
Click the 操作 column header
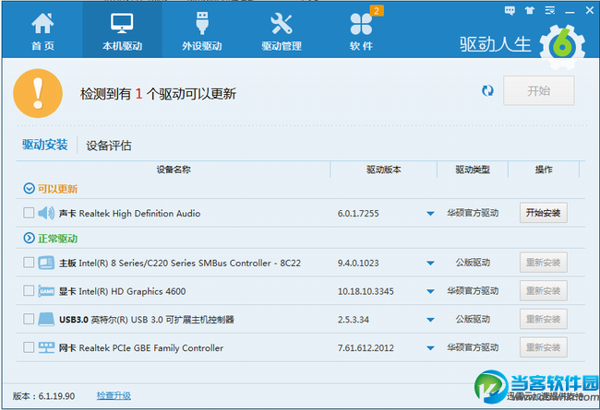pos(544,170)
